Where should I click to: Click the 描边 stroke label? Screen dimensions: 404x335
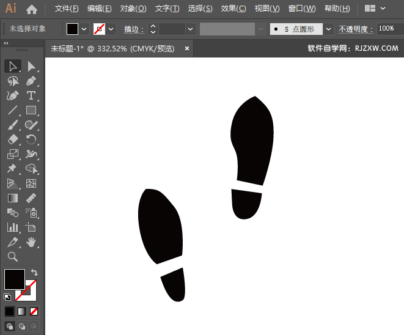(131, 29)
